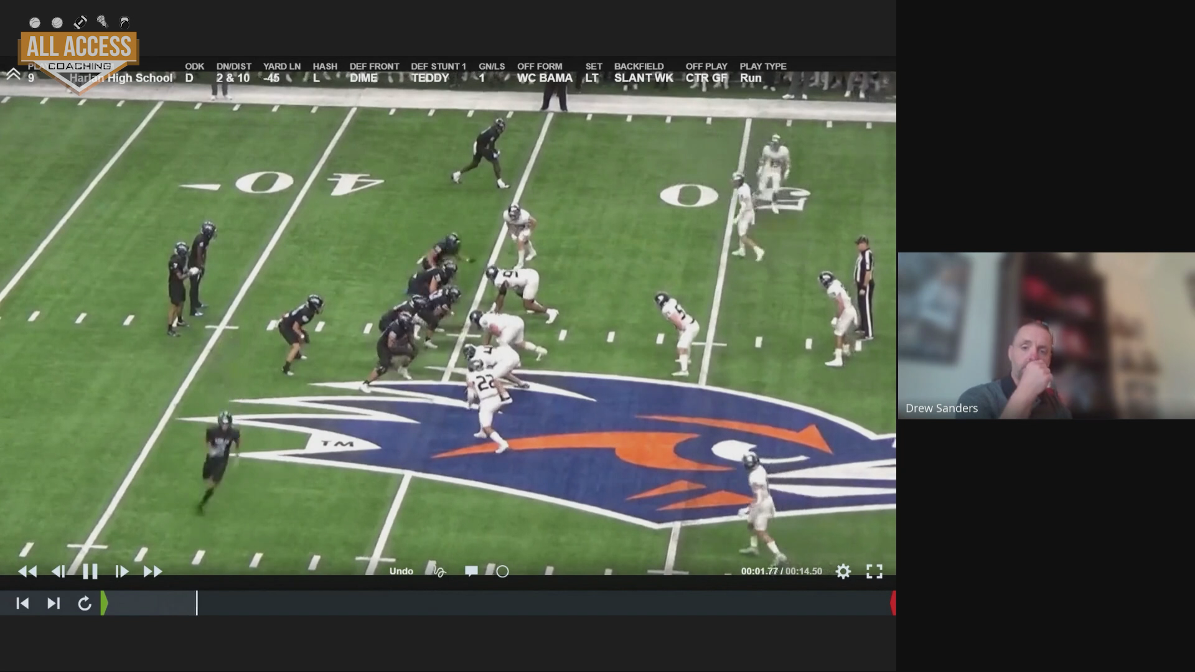Enter fullscreen video mode
Viewport: 1195px width, 672px height.
pyautogui.click(x=874, y=571)
